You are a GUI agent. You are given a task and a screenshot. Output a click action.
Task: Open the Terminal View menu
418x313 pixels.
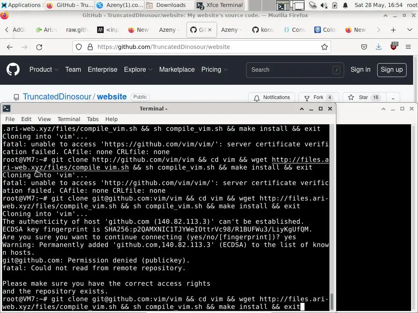[44, 119]
